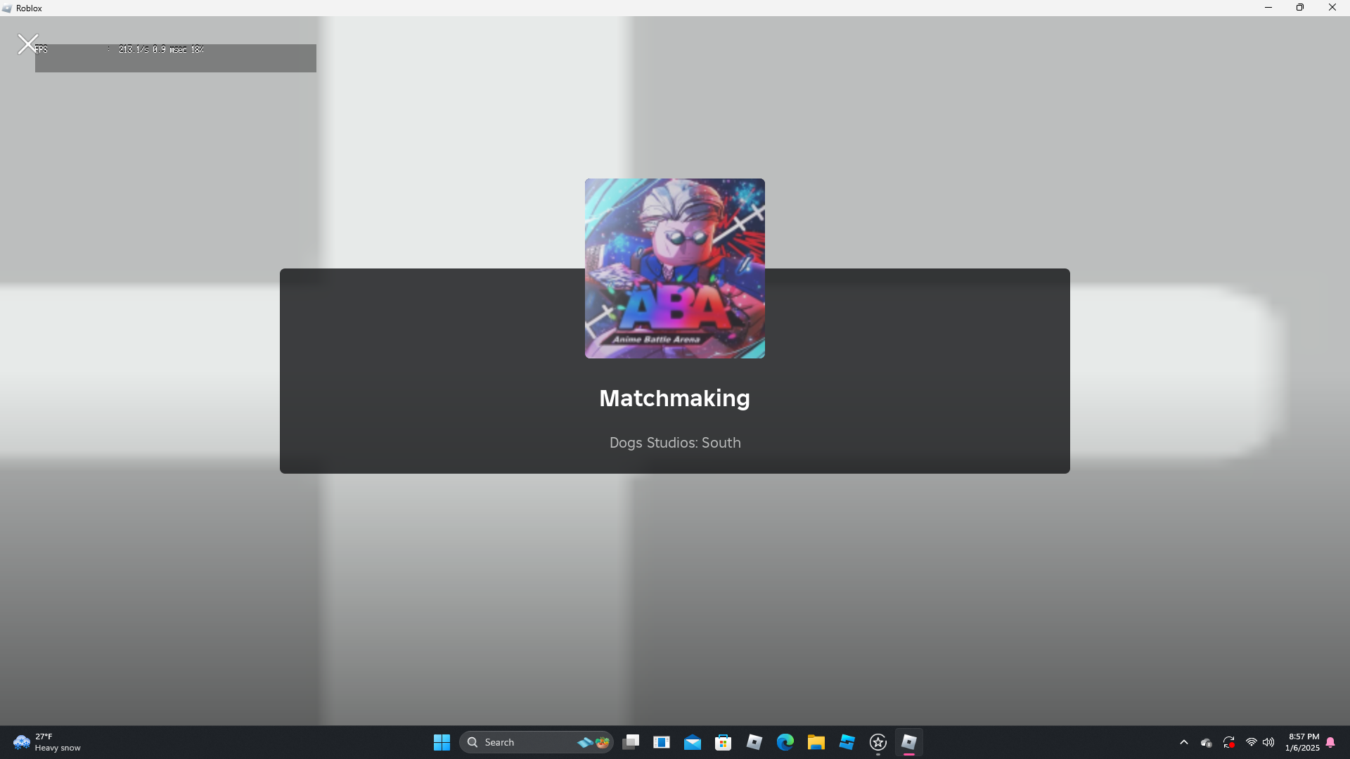Click the active Roblox window taskbar icon

tap(908, 742)
